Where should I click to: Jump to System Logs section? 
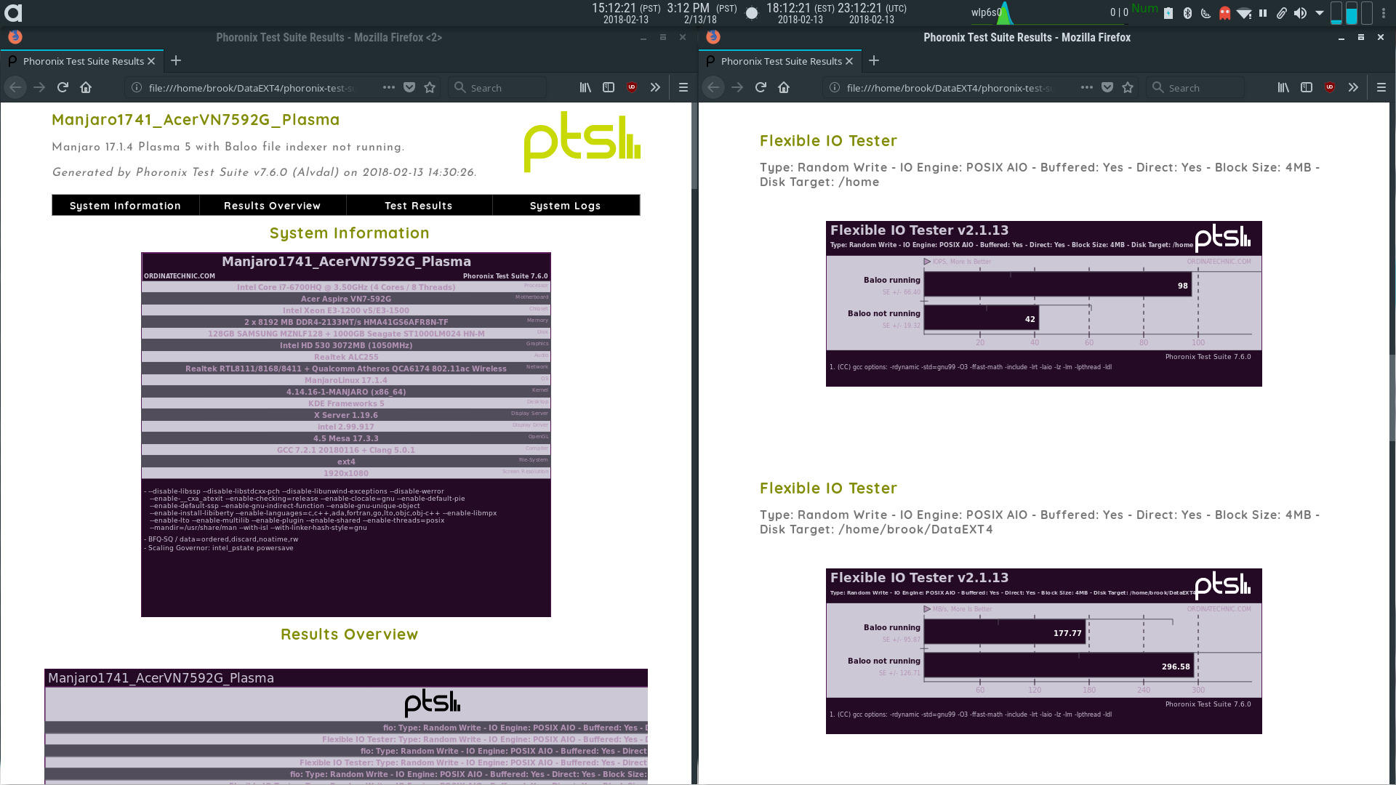point(566,206)
